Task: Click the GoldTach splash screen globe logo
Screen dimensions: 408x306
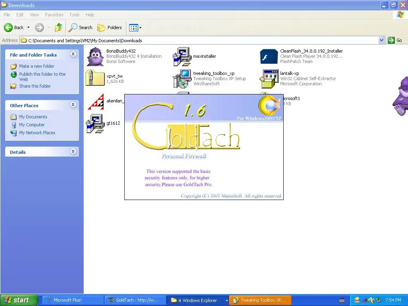Action: coord(269,105)
